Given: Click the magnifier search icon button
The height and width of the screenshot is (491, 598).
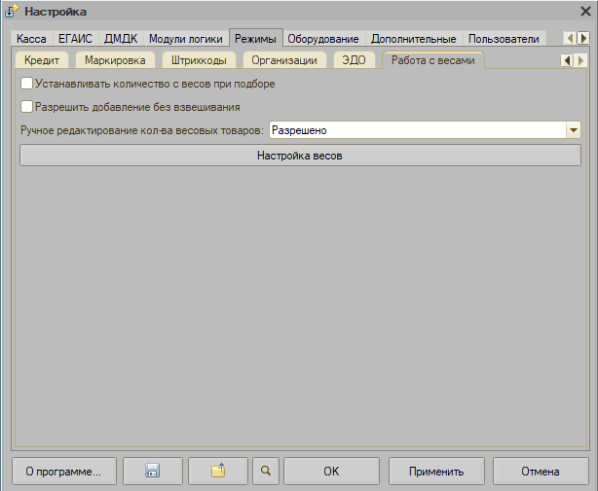Looking at the screenshot, I should click(x=265, y=471).
